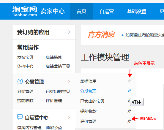Toggle the pin for 评价管理 in the flyout
Viewport: 164px width, 130px height.
coord(129,121)
